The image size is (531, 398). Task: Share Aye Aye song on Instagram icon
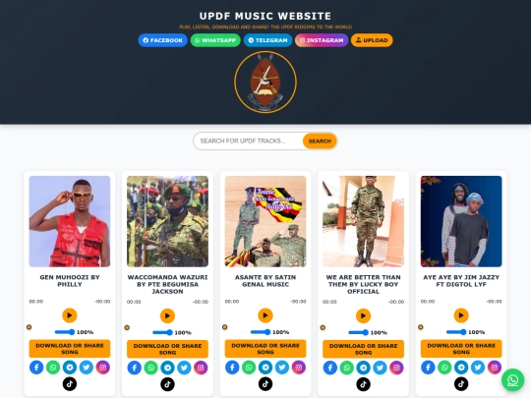point(494,368)
